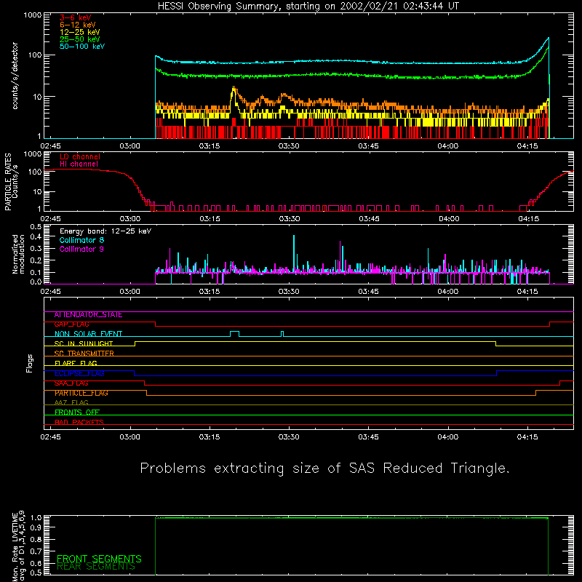Select the 'REAR SEGMENTS' legend label
582x582 pixels.
pyautogui.click(x=96, y=567)
